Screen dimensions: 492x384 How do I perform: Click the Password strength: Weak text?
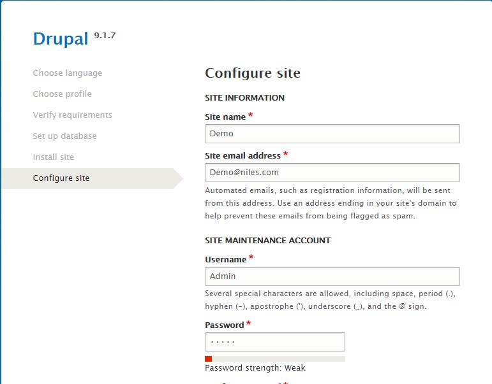255,368
